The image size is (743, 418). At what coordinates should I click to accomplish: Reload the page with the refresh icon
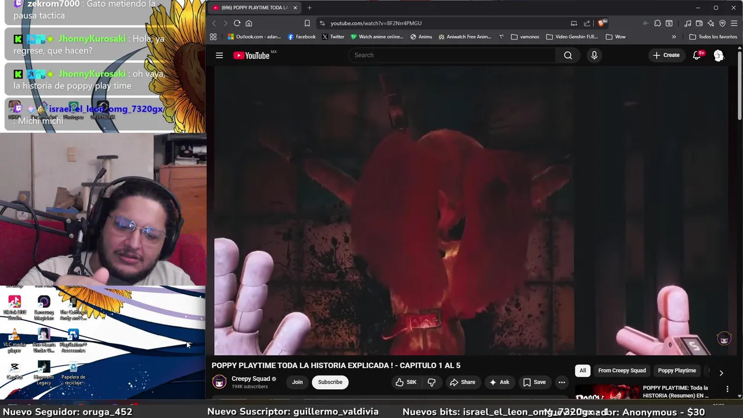coord(237,23)
